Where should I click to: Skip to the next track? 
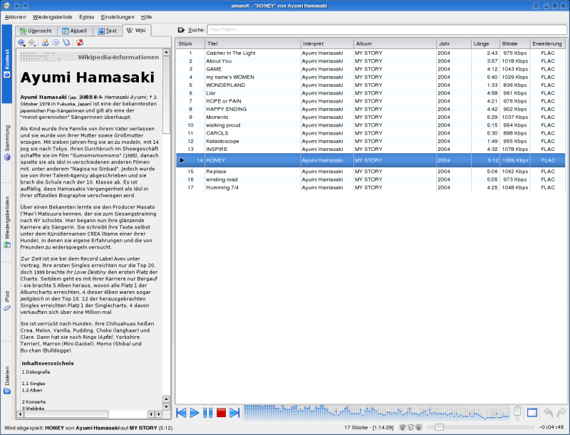235,412
